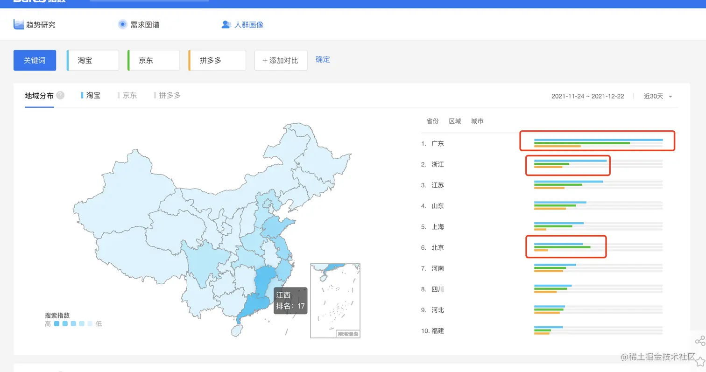Click the 确定 confirm link
This screenshot has height=372, width=706.
point(323,59)
